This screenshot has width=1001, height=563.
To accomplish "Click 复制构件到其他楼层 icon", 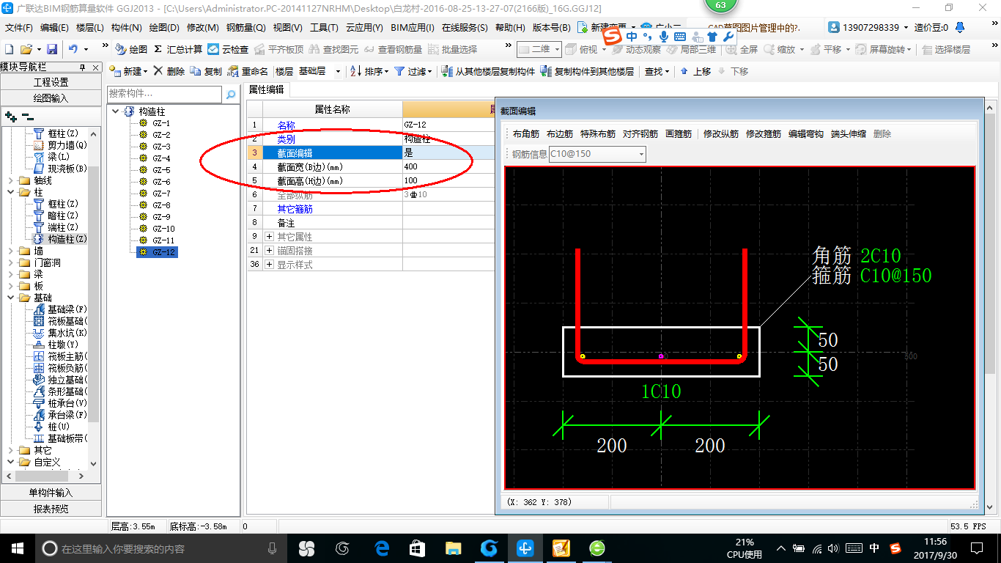I will point(587,71).
